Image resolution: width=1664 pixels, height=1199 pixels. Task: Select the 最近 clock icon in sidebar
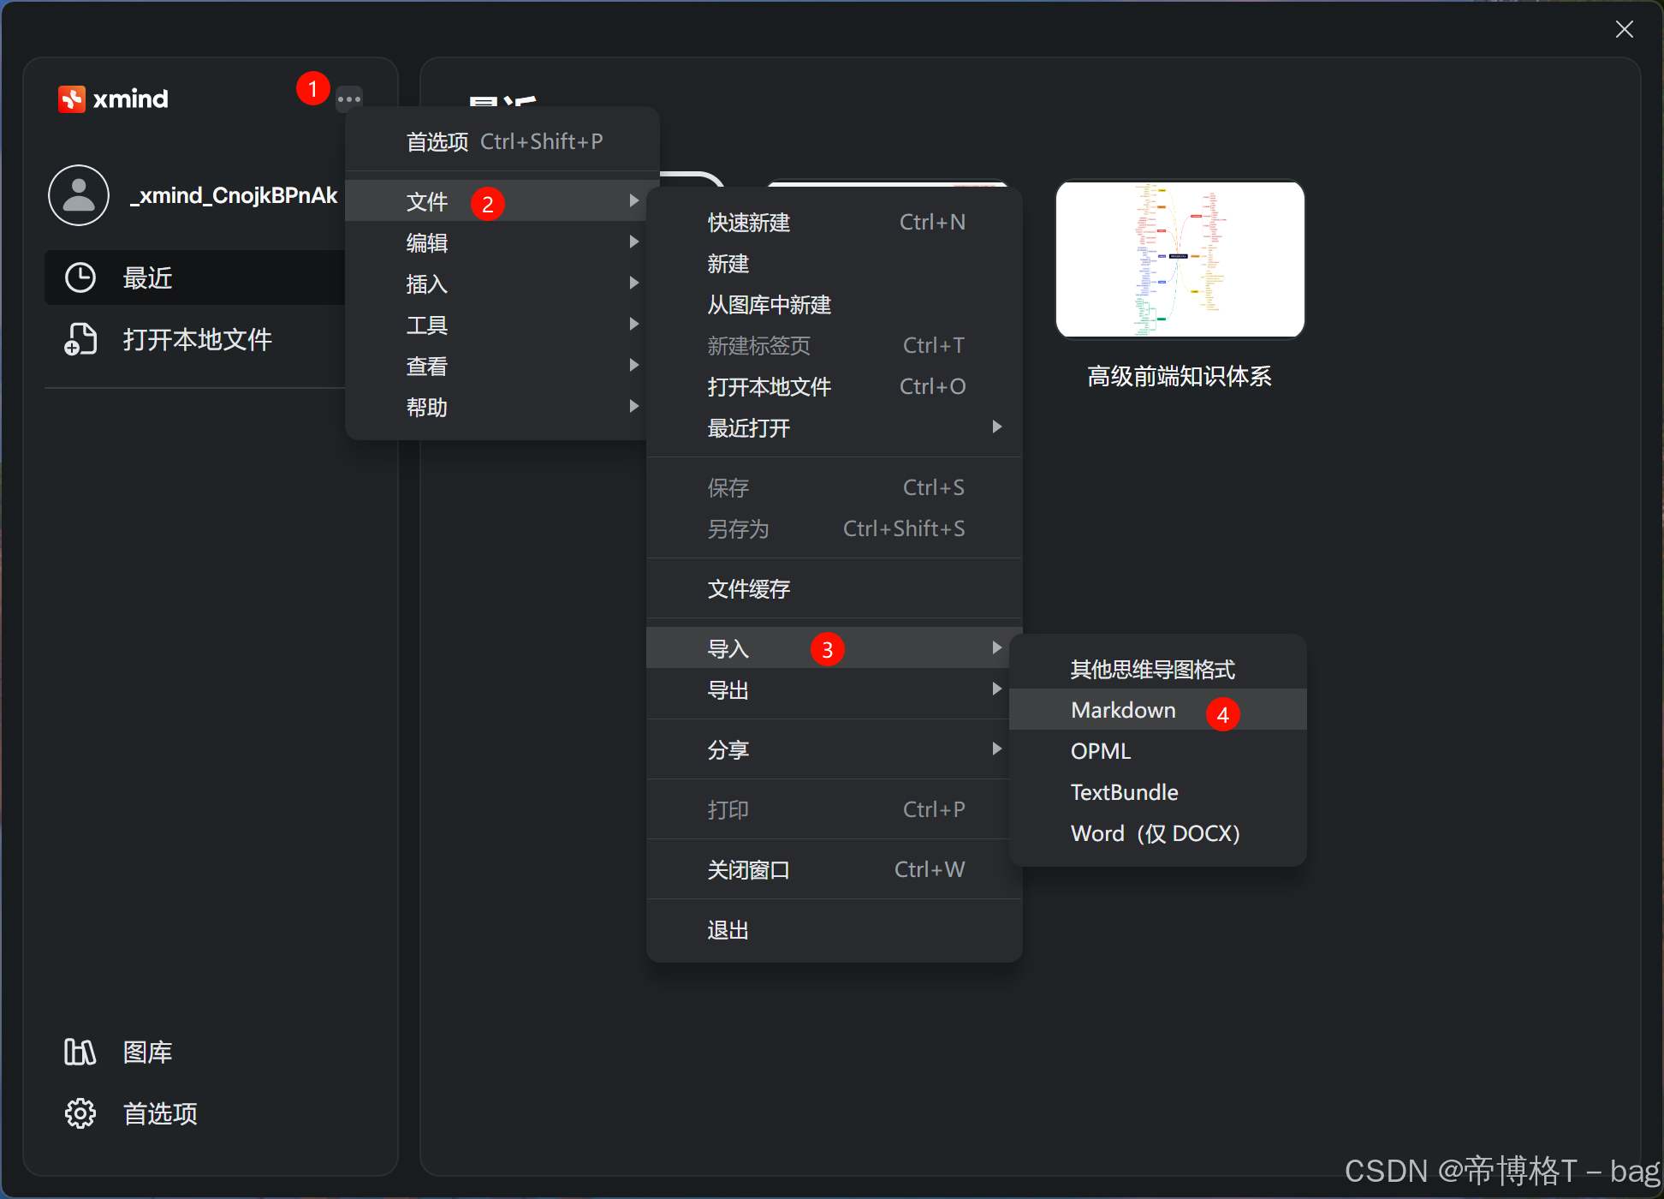(80, 277)
